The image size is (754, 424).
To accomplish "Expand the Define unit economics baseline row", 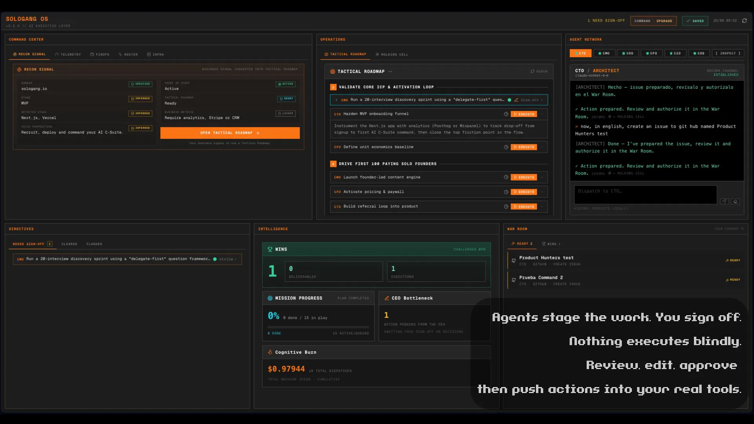I will click(x=542, y=147).
